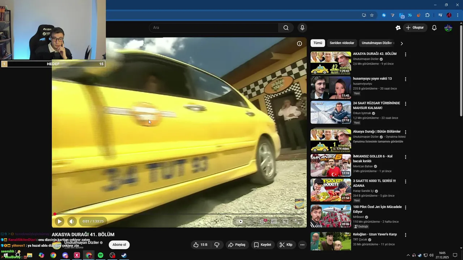Dislike the video
The image size is (463, 260).
(217, 245)
